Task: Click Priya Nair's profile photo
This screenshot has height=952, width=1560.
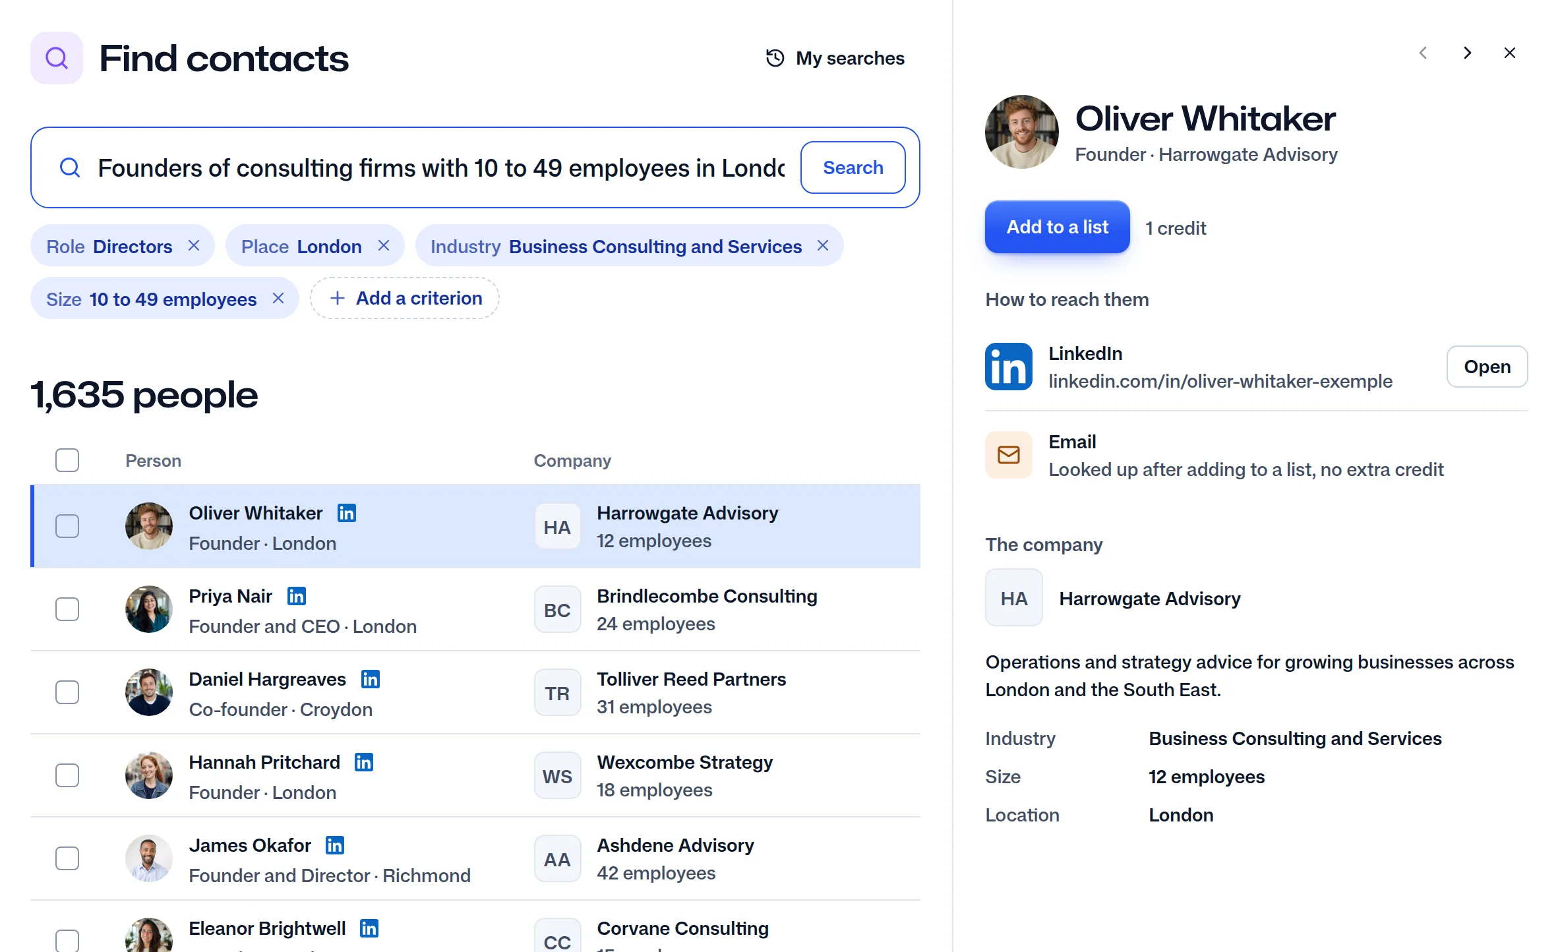Action: point(149,609)
